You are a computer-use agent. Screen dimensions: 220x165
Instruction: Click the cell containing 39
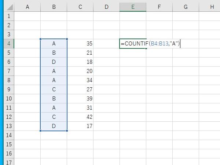click(x=80, y=99)
